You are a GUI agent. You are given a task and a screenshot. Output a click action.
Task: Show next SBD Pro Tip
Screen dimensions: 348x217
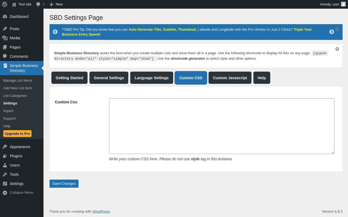[x=332, y=32]
